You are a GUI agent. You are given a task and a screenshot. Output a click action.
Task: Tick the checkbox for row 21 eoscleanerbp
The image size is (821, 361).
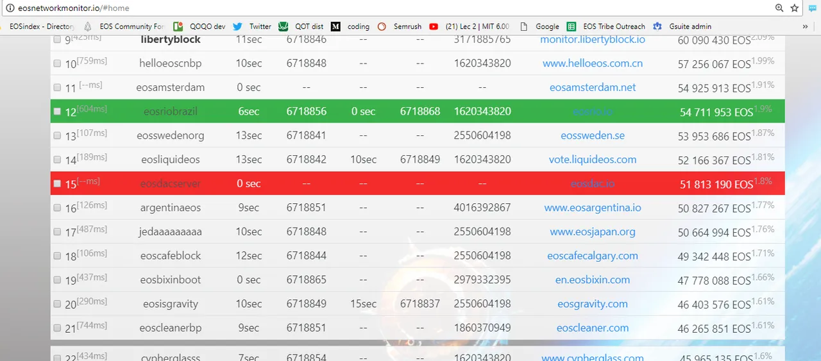(57, 328)
